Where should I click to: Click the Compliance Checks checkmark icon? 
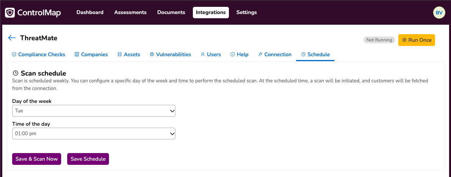(14, 54)
